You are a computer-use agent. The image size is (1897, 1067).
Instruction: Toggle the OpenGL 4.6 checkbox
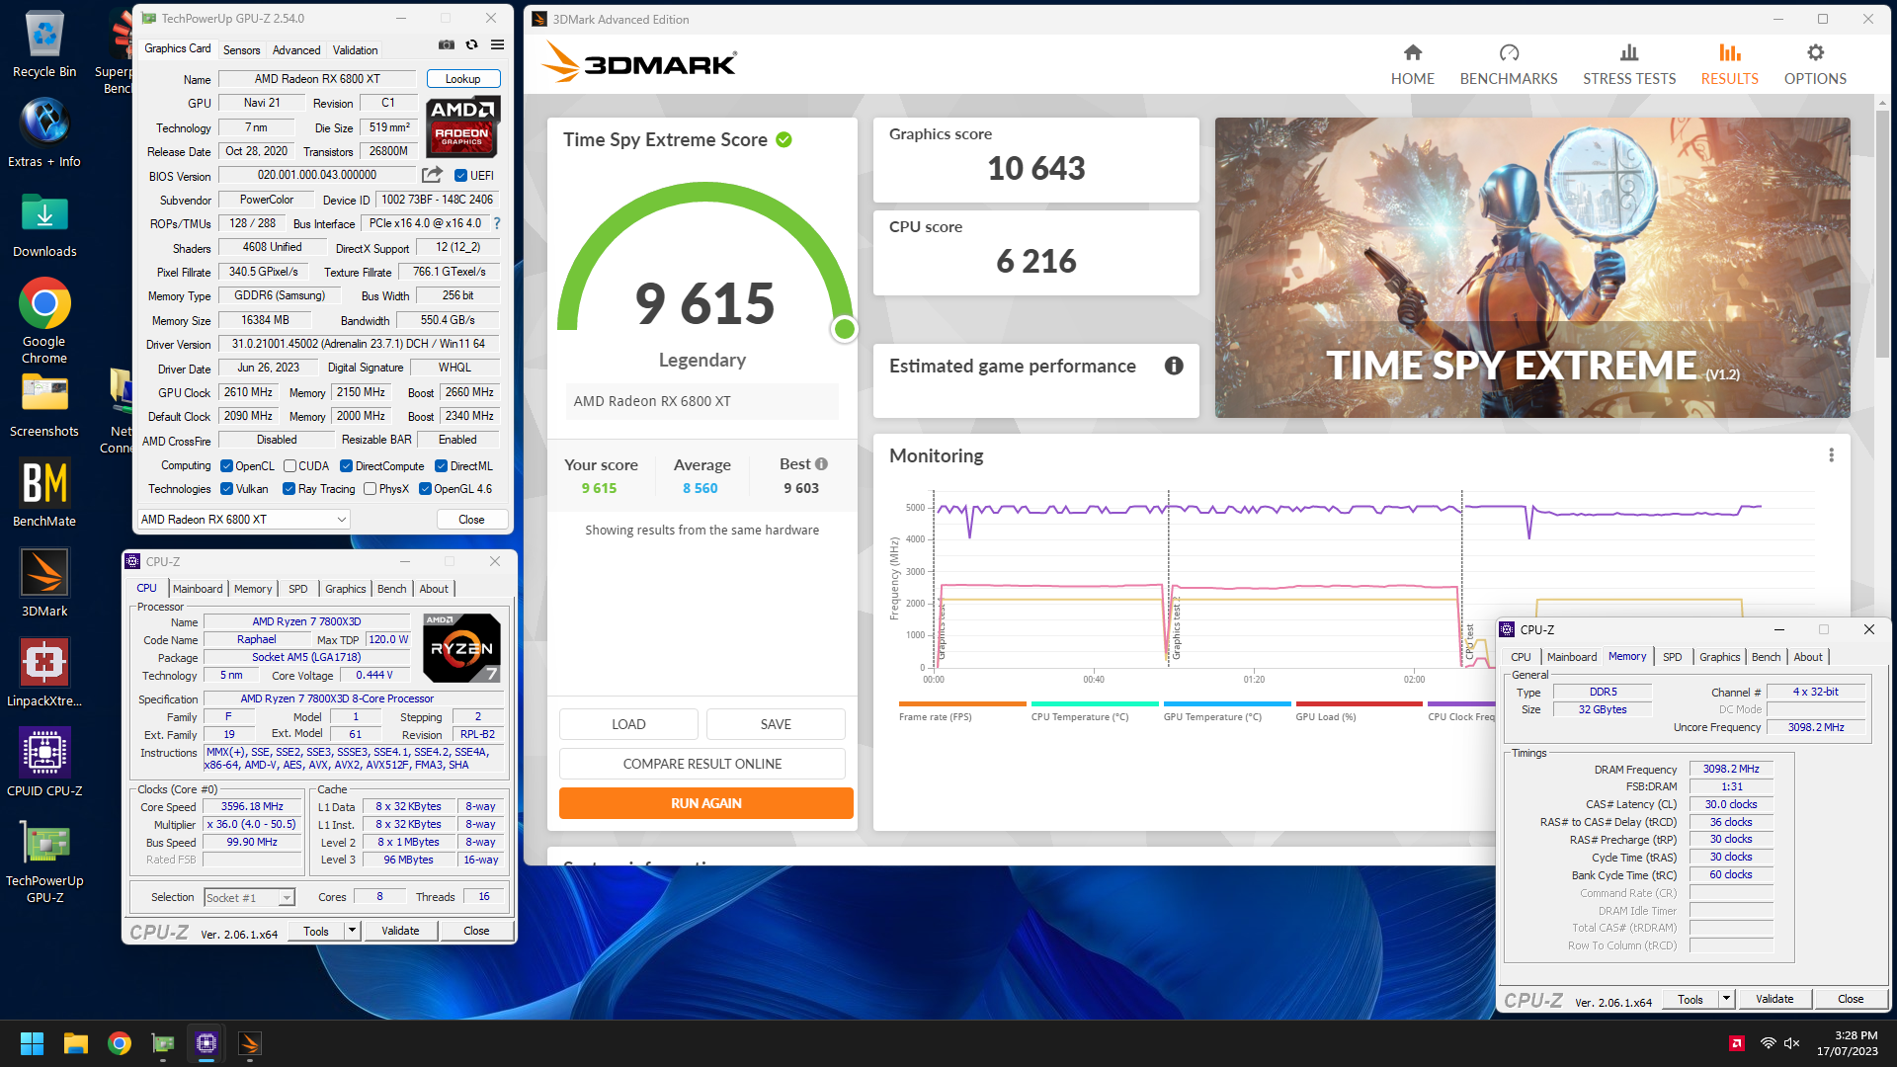click(425, 489)
